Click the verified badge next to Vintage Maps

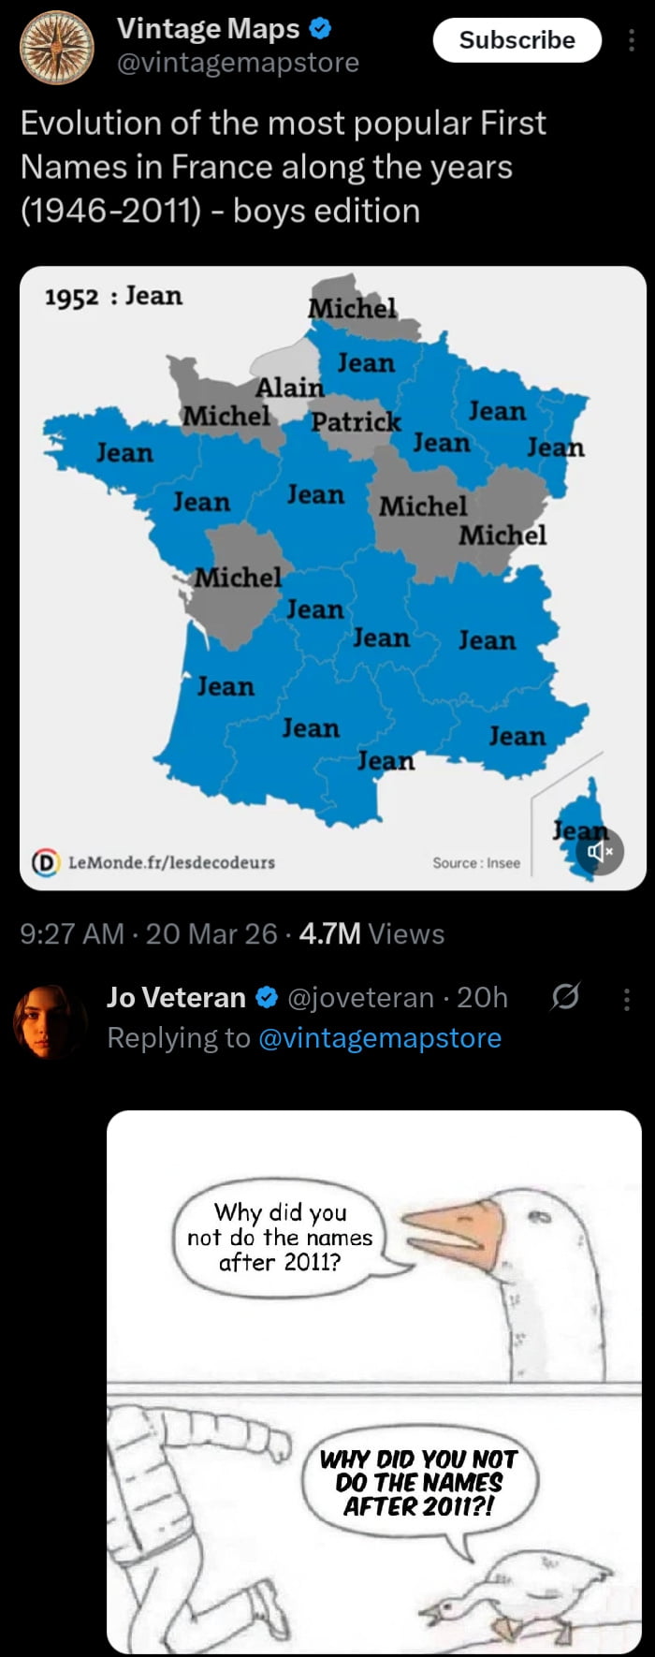(319, 29)
